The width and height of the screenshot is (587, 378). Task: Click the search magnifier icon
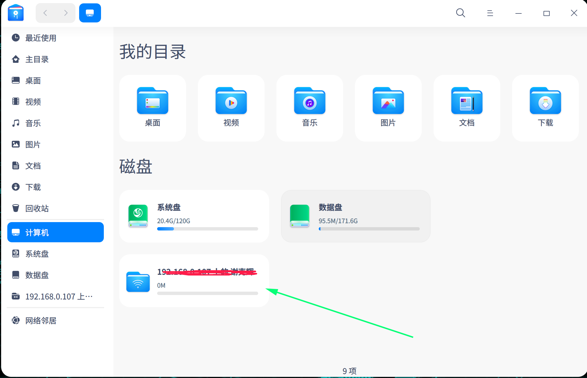(x=460, y=13)
